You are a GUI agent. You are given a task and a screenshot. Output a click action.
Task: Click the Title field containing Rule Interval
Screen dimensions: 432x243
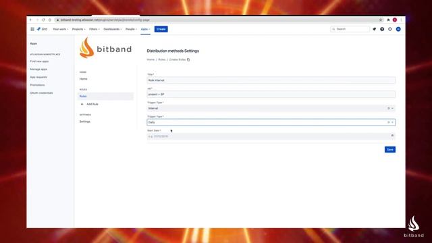point(271,80)
